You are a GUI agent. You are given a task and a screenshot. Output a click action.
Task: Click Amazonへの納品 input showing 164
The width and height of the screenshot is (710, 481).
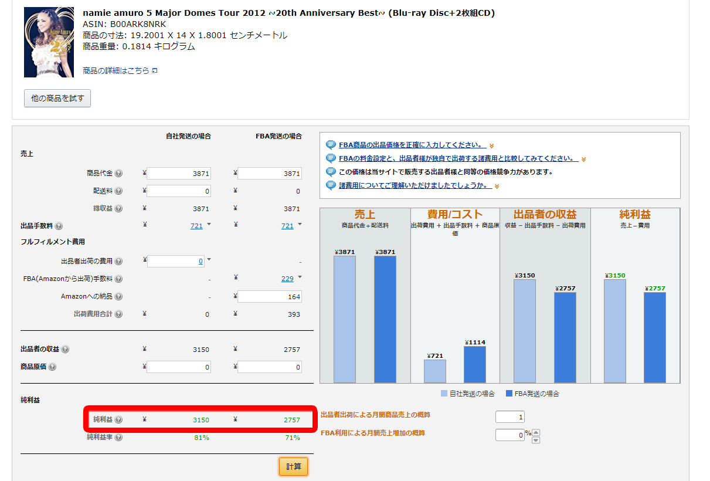click(270, 297)
